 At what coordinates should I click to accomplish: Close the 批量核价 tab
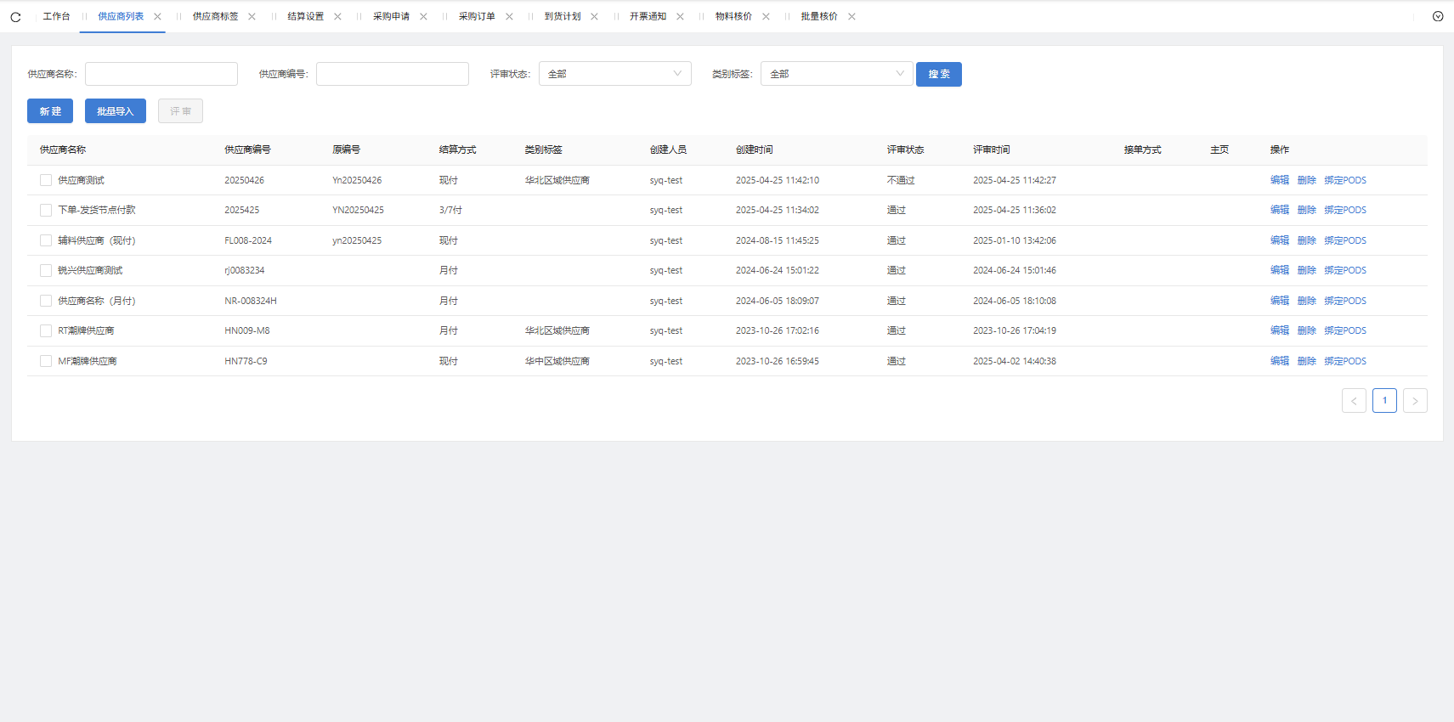click(851, 16)
